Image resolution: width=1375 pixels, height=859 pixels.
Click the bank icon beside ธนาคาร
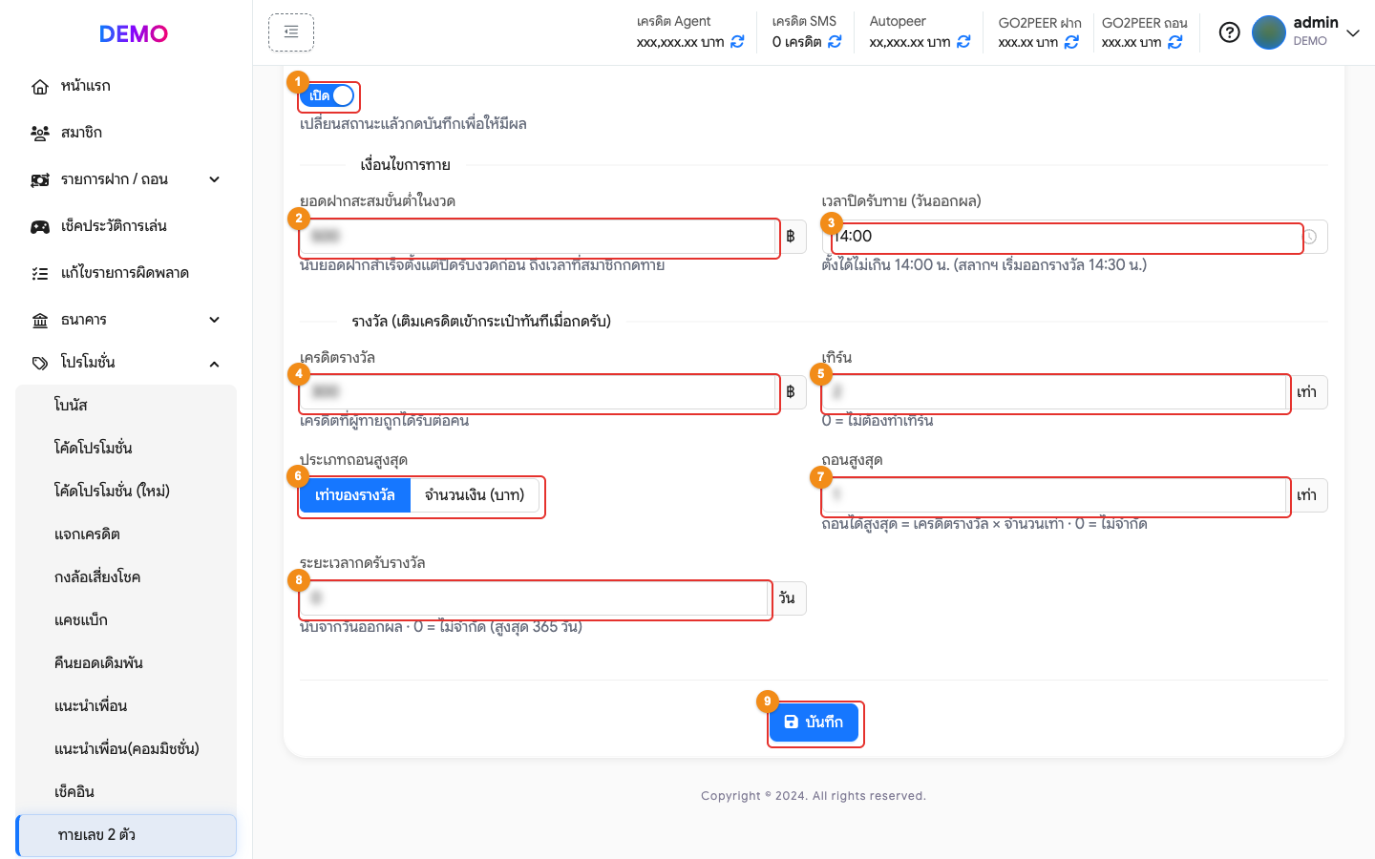click(40, 321)
